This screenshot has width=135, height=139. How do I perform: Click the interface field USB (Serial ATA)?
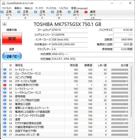click(x=69, y=39)
